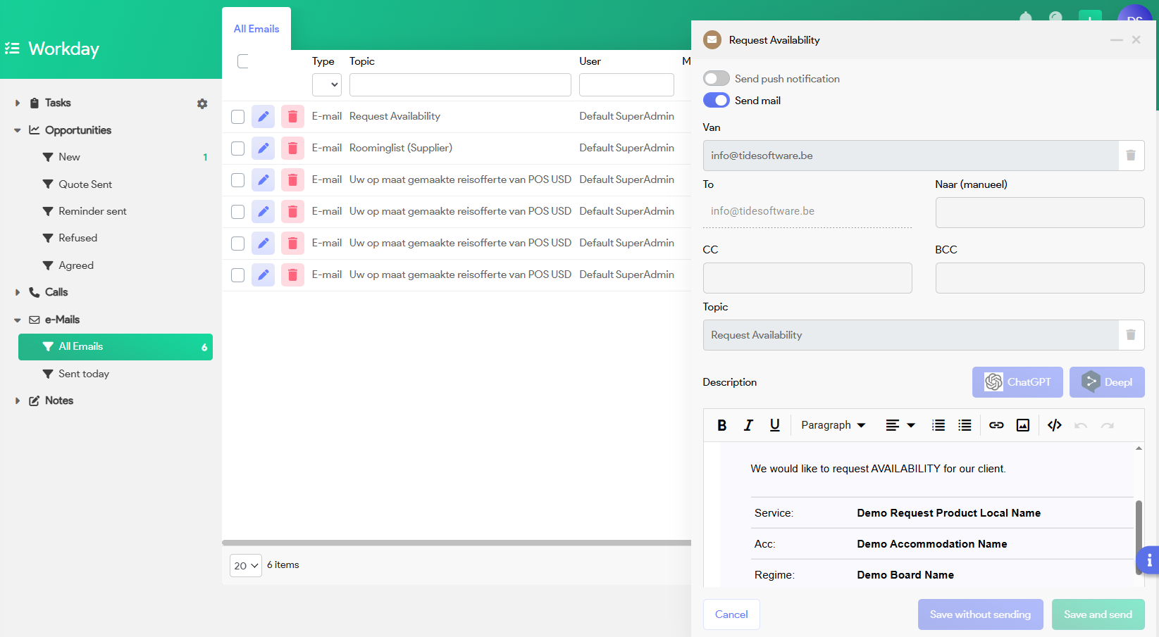Click the Bold formatting icon
The height and width of the screenshot is (637, 1159).
(721, 425)
